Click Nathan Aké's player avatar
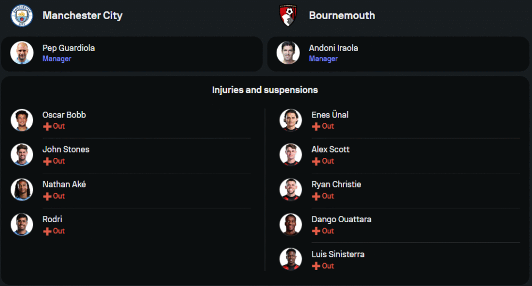This screenshot has width=532, height=286. pyautogui.click(x=22, y=190)
